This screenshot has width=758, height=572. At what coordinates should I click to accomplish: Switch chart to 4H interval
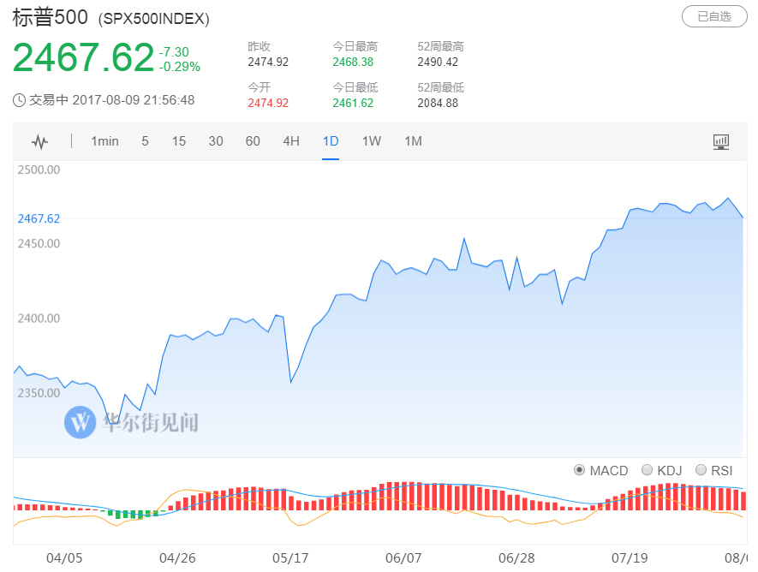[x=291, y=141]
